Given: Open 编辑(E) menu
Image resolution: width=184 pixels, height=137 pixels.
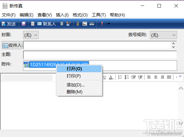Looking at the screenshot, I should pos(27,15).
